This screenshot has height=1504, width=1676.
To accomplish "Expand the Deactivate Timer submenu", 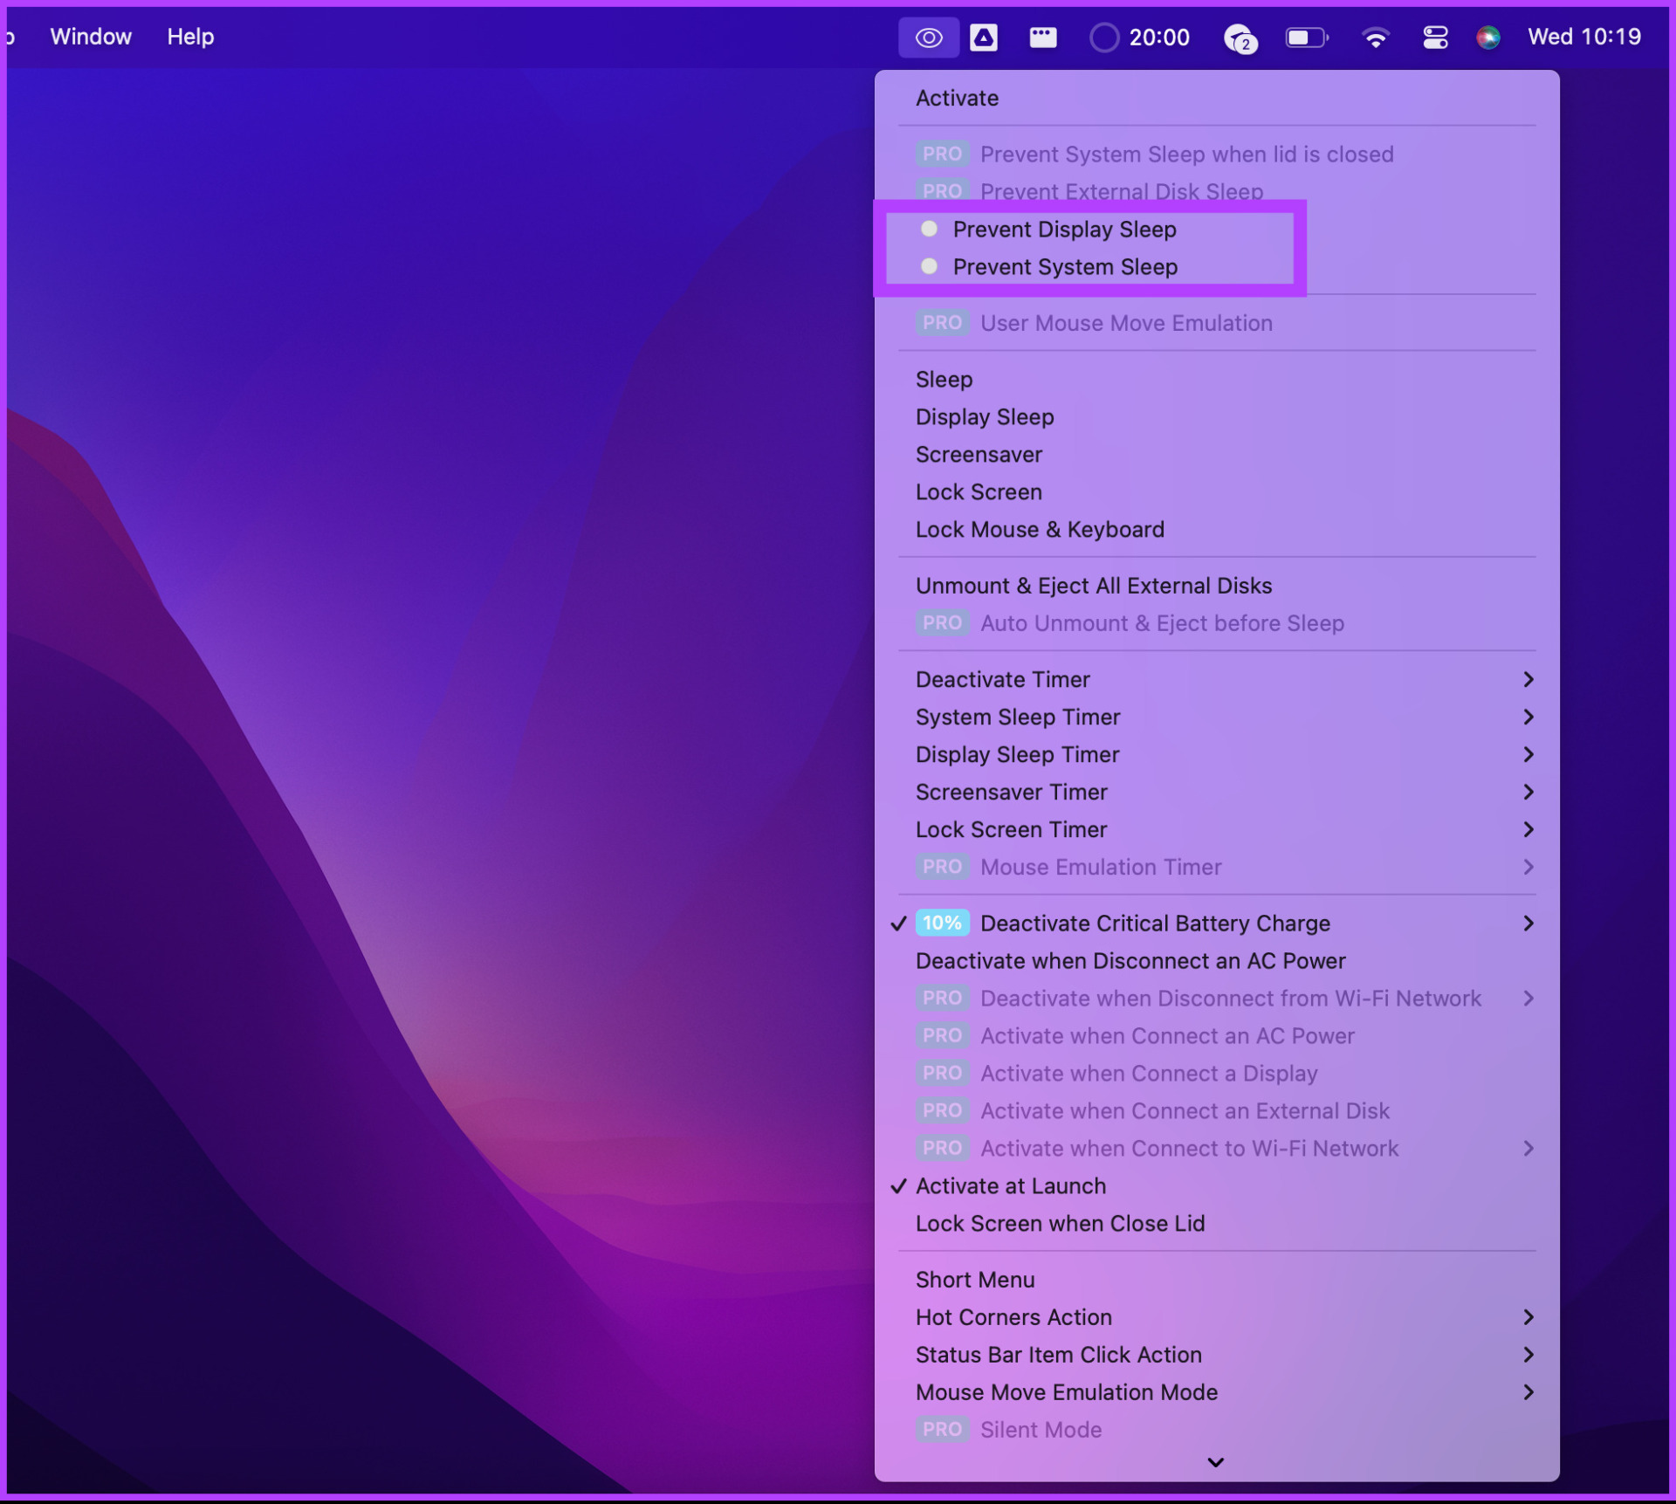I will (1003, 678).
